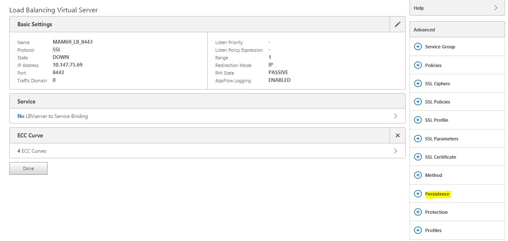Click plus icon beside Policies
Screen dimensions: 508x241
pyautogui.click(x=418, y=65)
